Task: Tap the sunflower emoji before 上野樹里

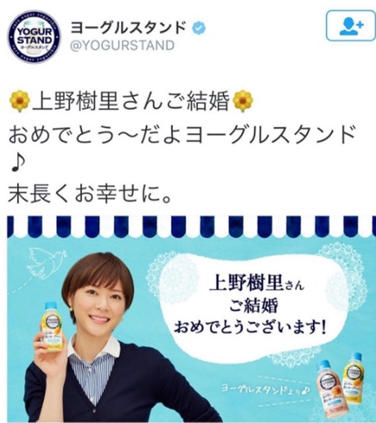Action: click(19, 102)
